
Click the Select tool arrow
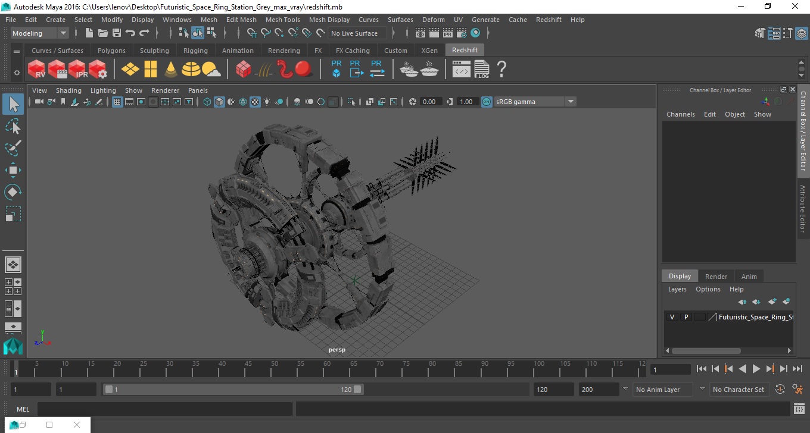(13, 105)
